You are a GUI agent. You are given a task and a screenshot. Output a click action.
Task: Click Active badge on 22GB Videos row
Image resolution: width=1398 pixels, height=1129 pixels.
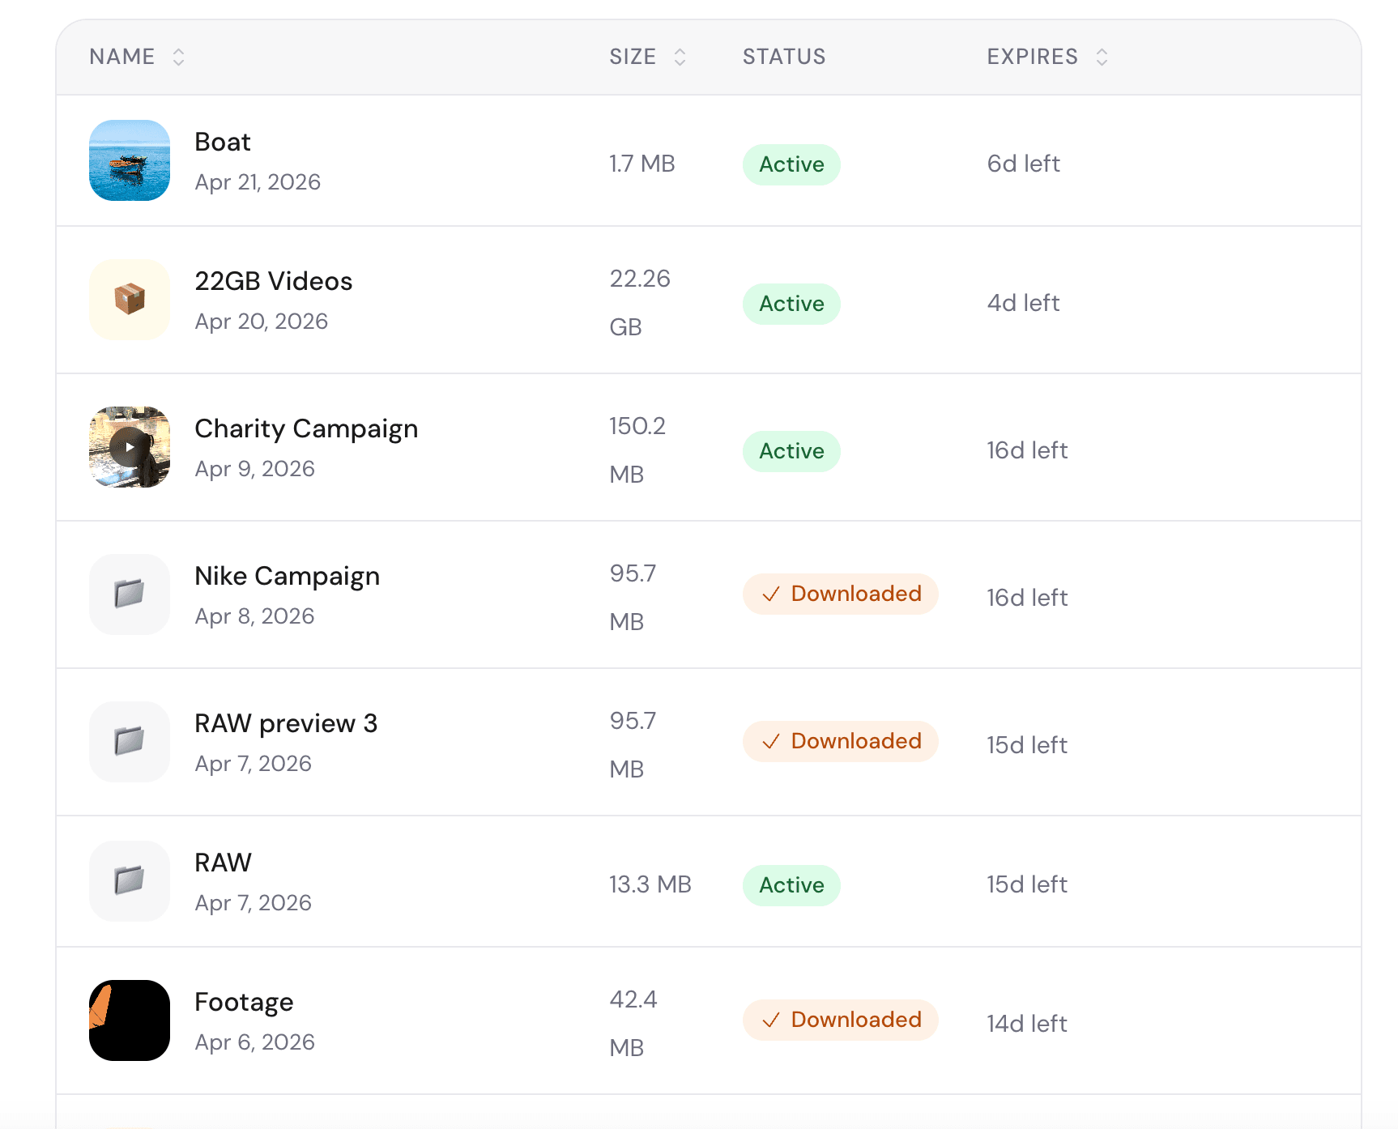click(x=791, y=304)
